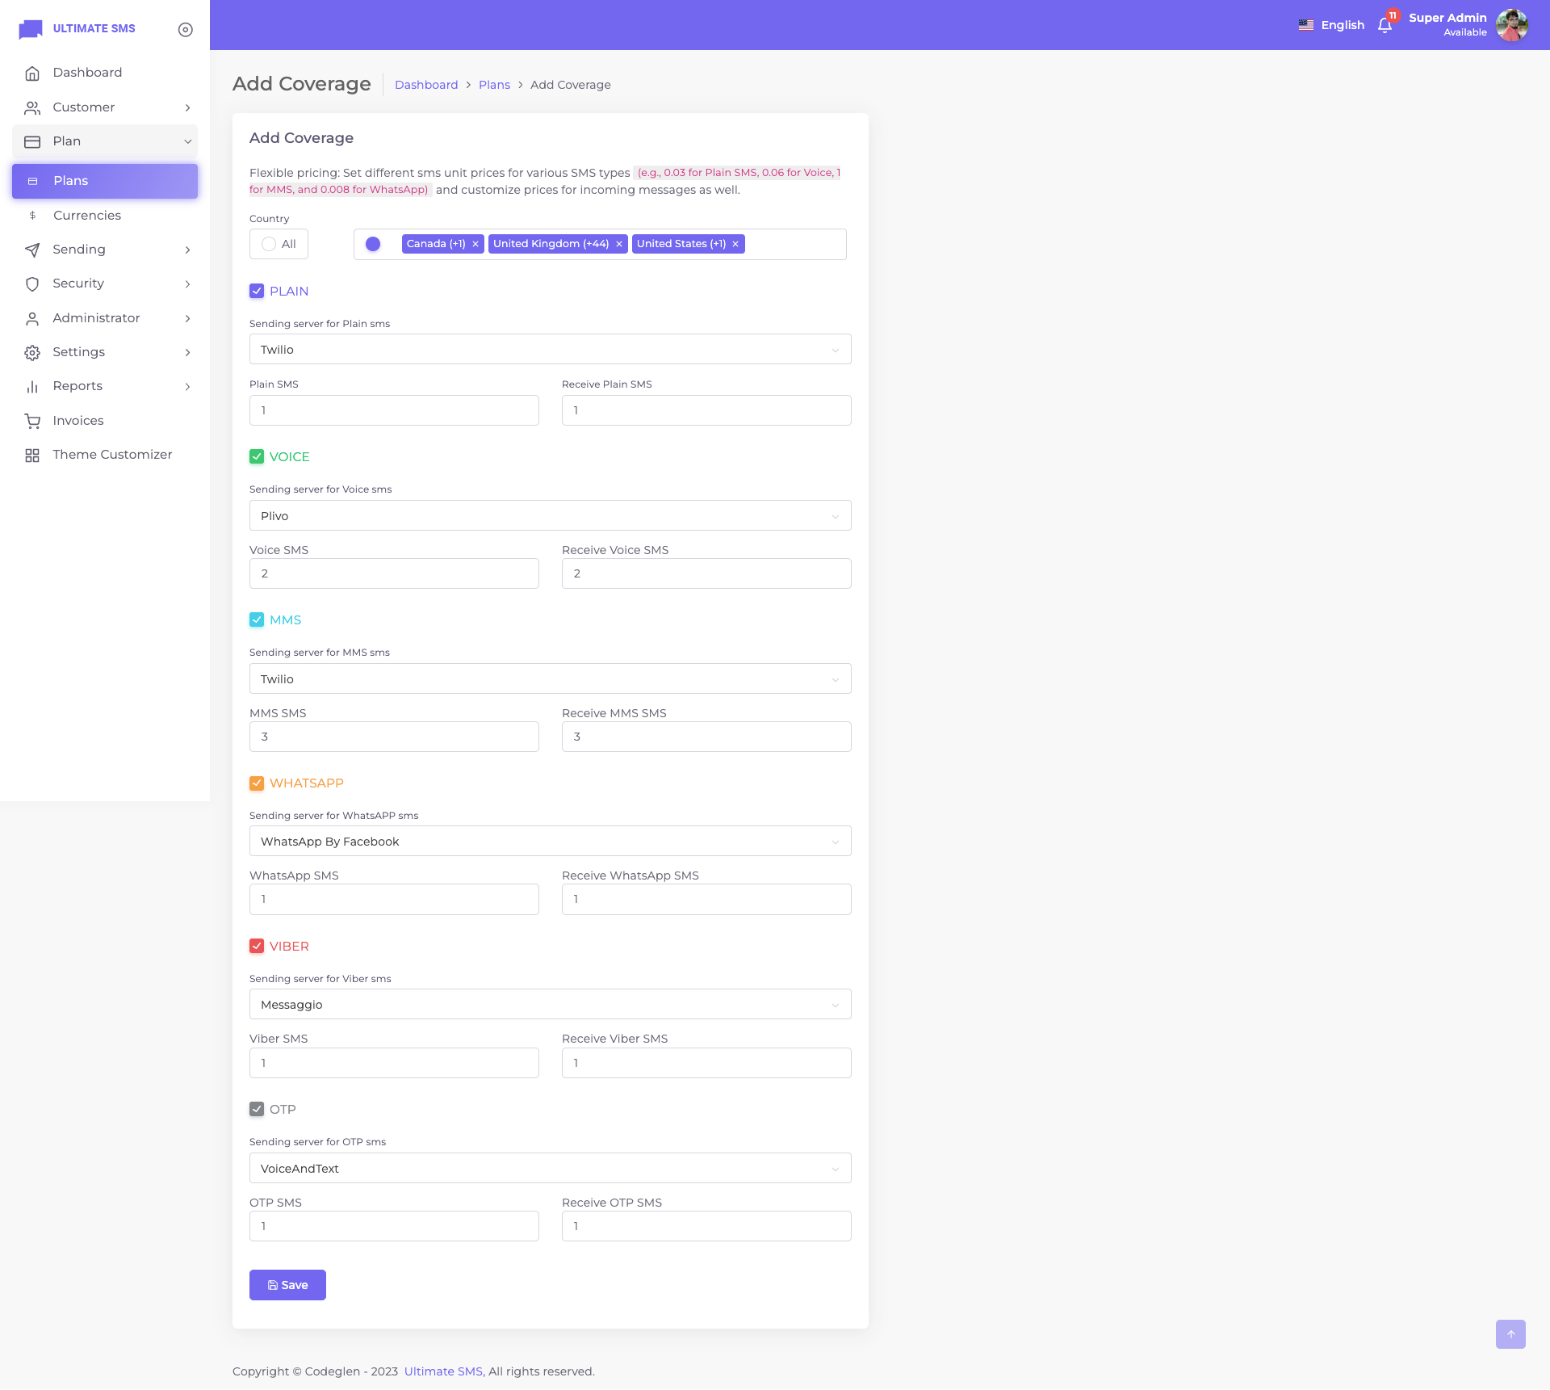
Task: Remove Canada (+1) country tag
Action: click(x=475, y=244)
